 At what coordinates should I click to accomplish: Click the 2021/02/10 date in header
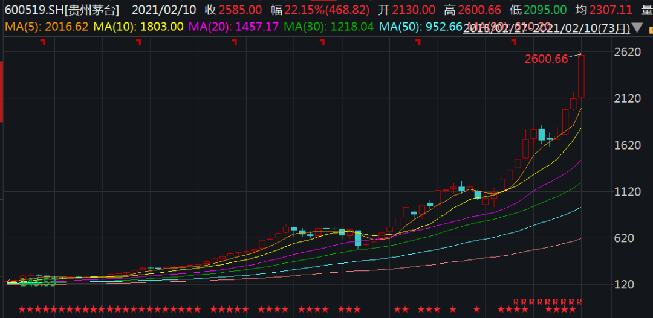pos(165,10)
